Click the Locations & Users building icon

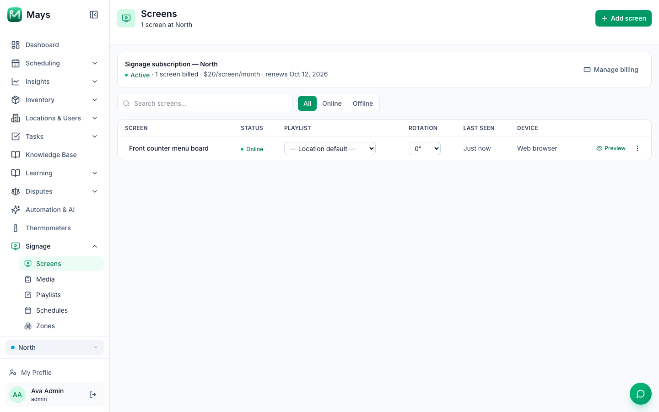[16, 118]
